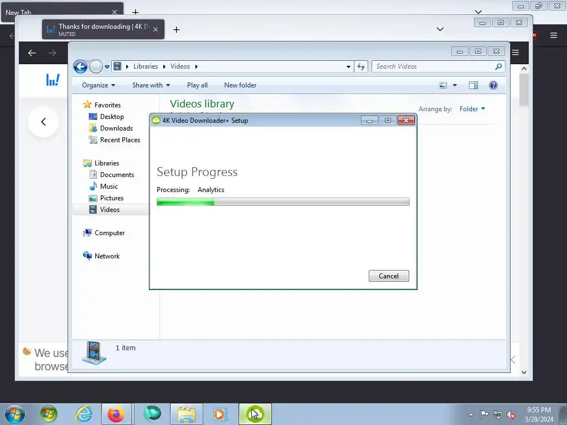Click browser scrollbar down arrow
567x425 pixels.
524,372
